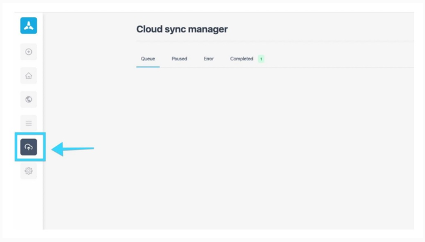Switch to the Queue tab

(148, 59)
